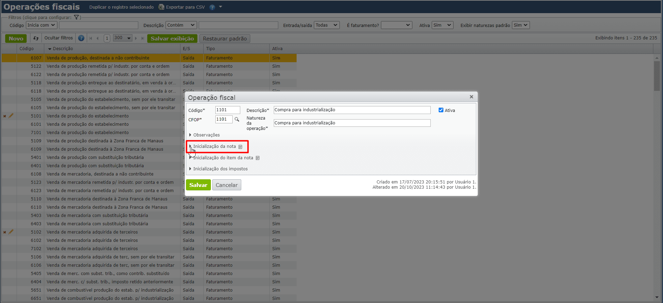Delete row 5101 using its x icon
This screenshot has height=303, width=663.
coord(4,116)
